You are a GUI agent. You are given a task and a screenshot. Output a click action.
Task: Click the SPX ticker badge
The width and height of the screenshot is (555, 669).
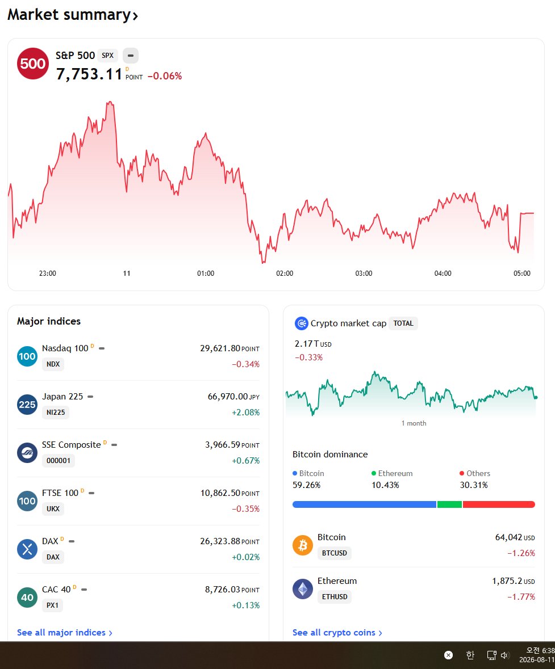108,56
